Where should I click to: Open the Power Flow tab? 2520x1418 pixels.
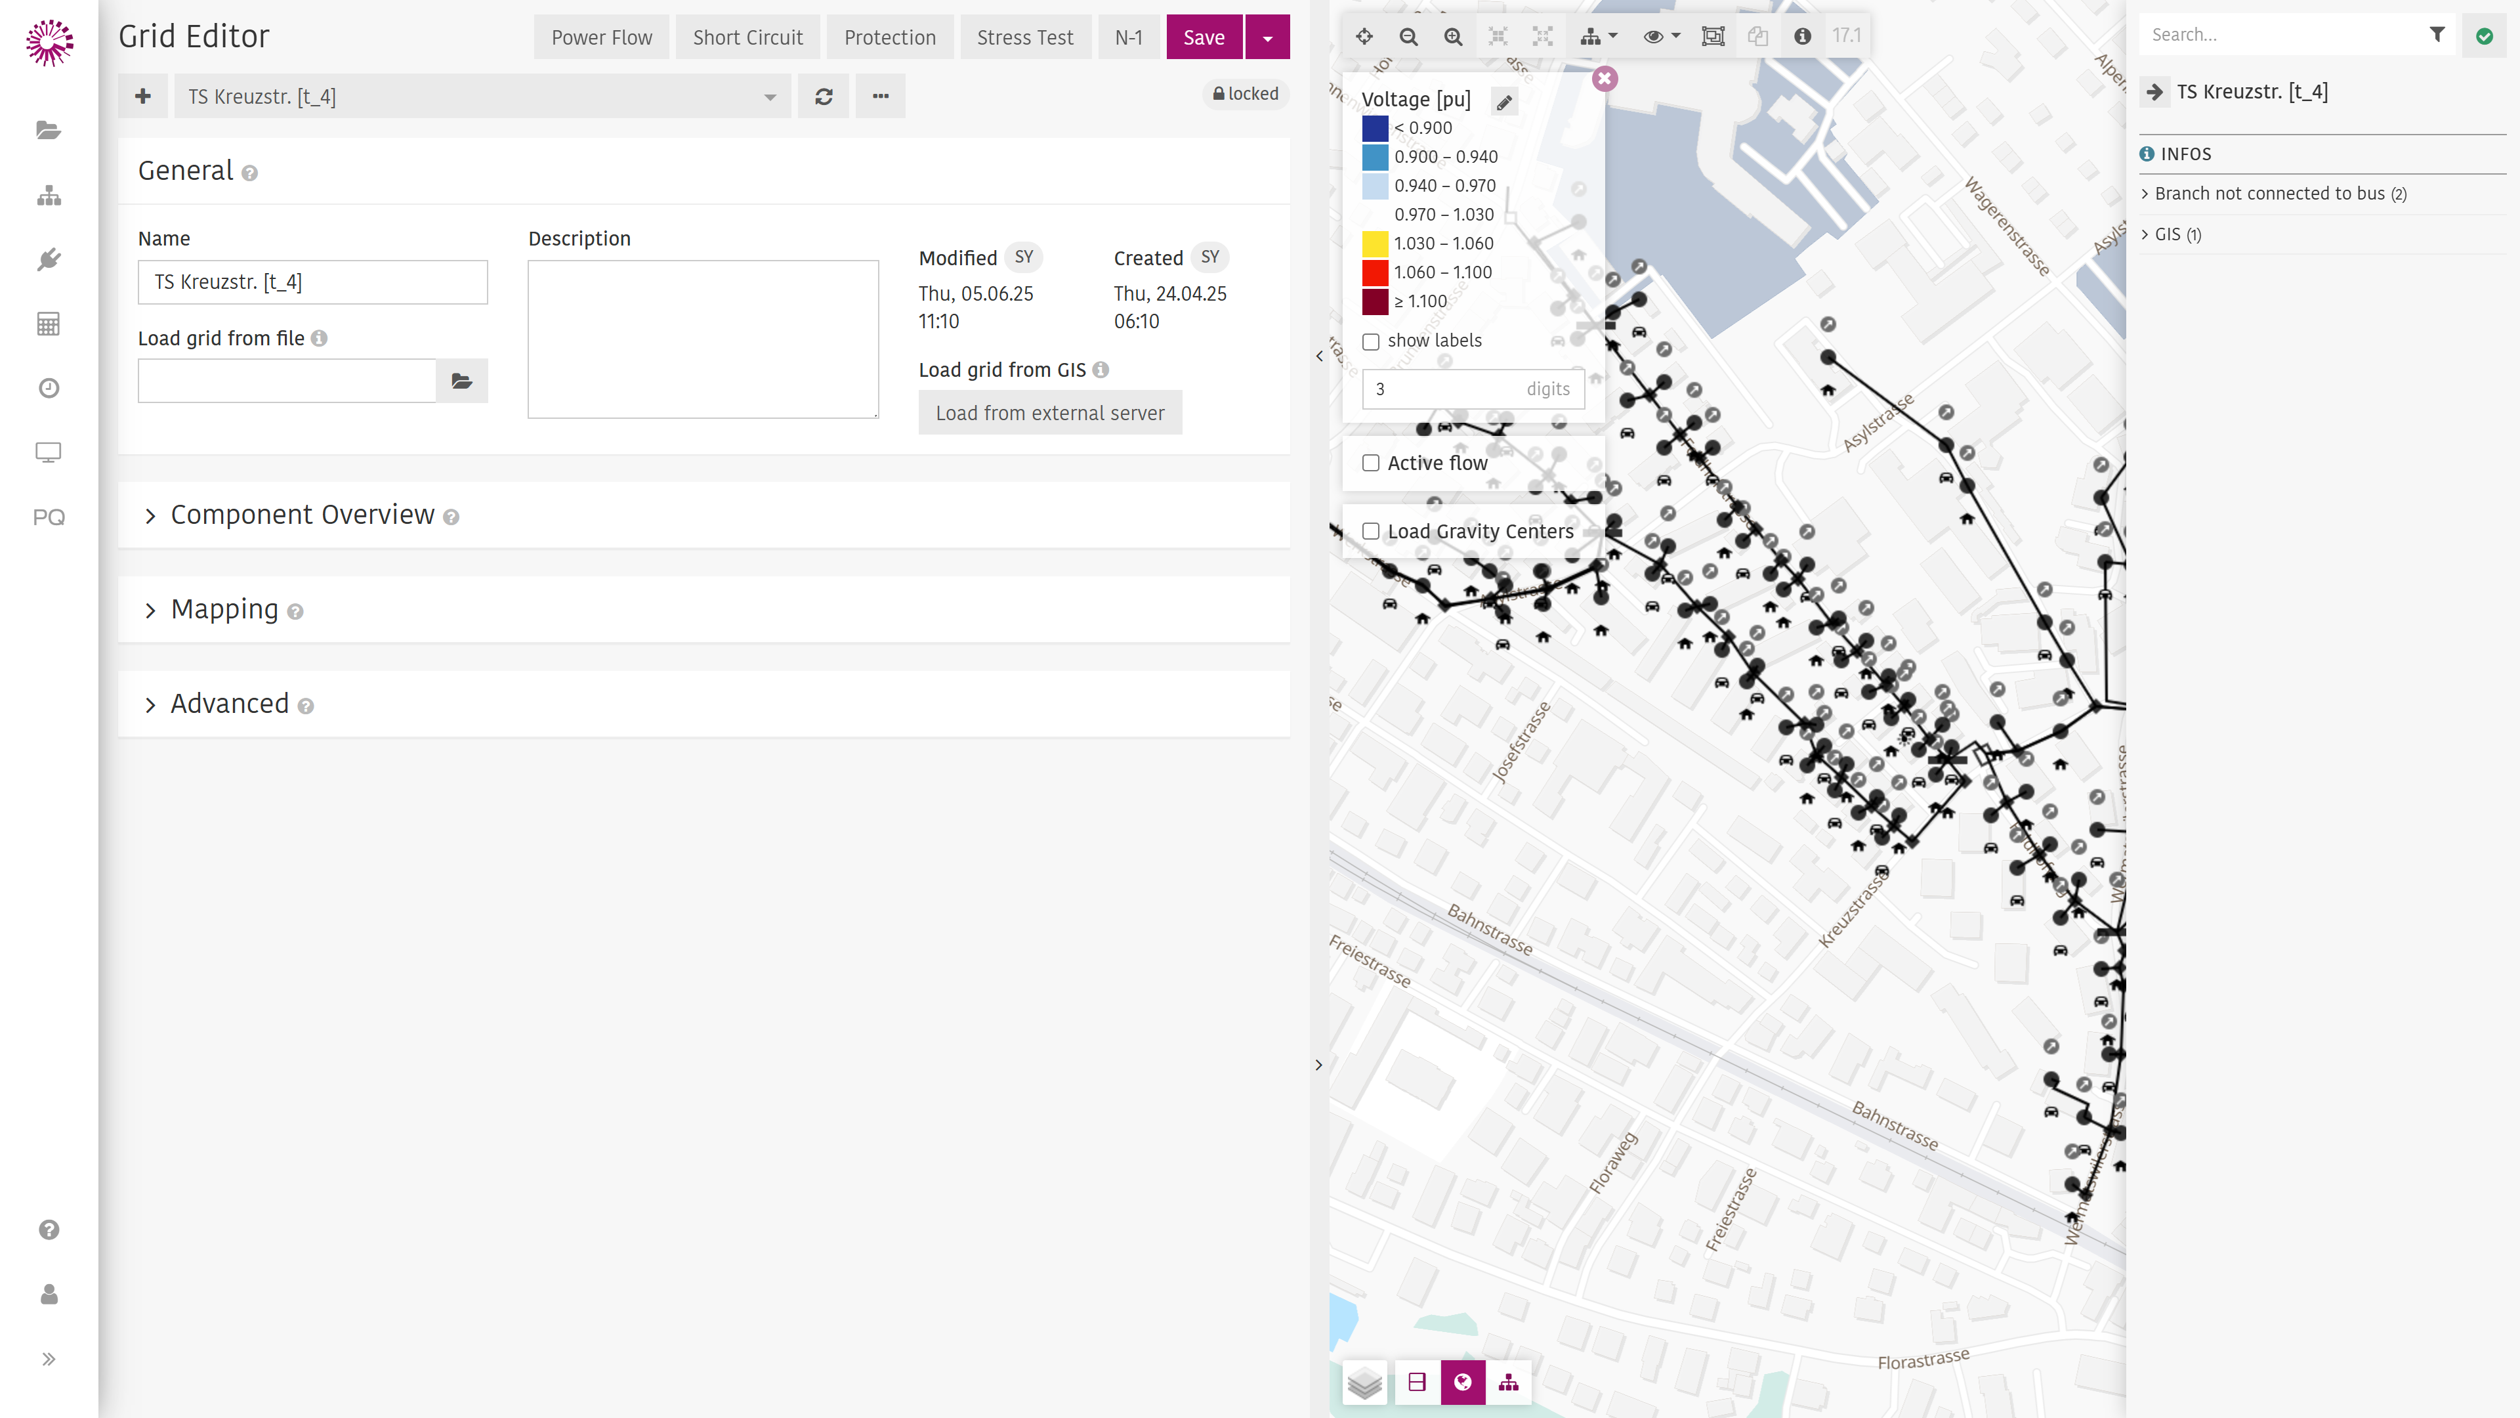click(602, 37)
